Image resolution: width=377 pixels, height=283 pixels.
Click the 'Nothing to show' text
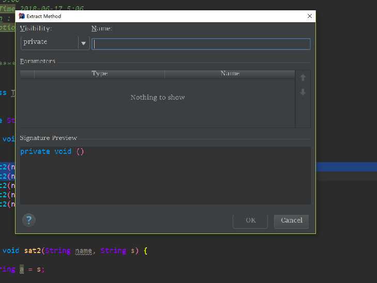pyautogui.click(x=158, y=98)
